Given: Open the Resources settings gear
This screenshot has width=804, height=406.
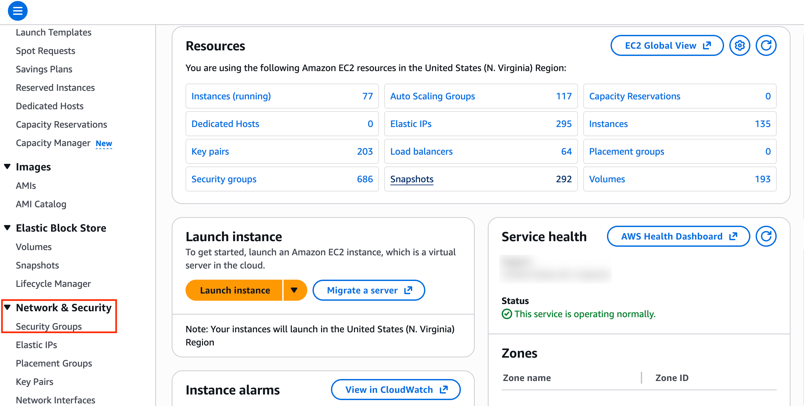Looking at the screenshot, I should point(740,45).
